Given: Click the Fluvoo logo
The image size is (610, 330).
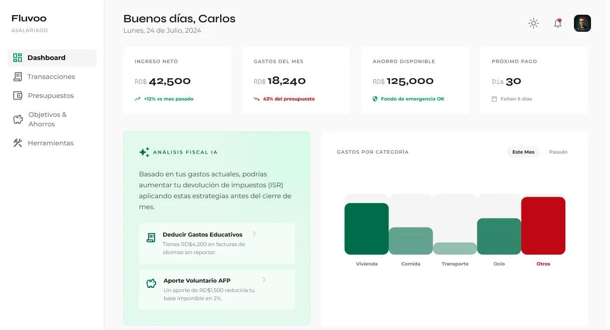Looking at the screenshot, I should (28, 18).
